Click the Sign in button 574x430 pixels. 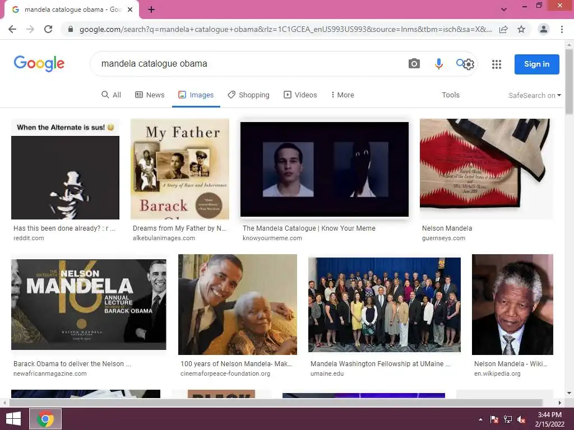click(x=536, y=64)
